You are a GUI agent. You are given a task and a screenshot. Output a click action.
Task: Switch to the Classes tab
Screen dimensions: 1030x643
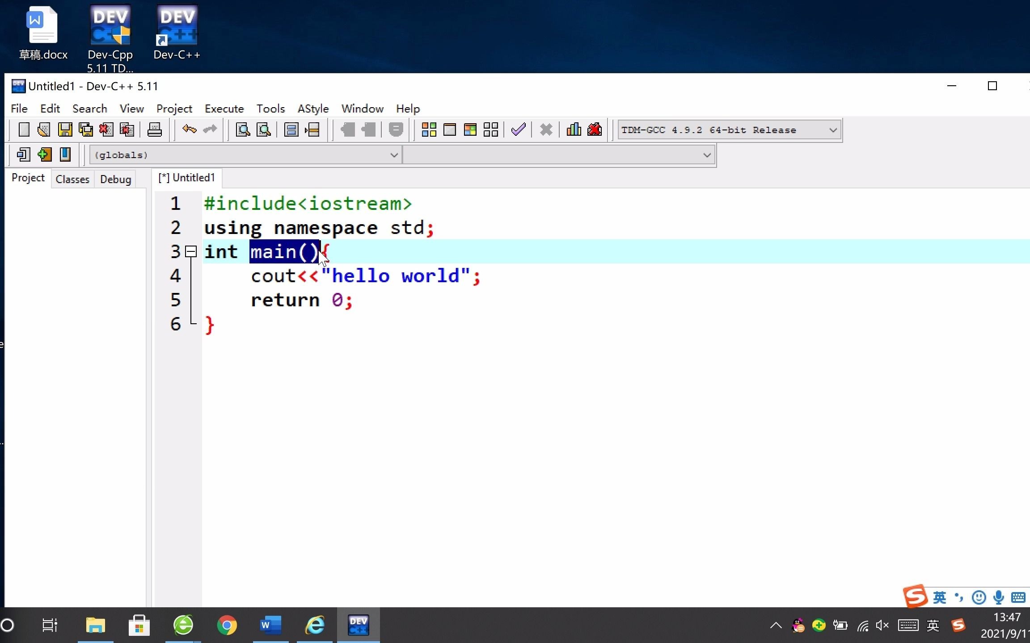point(73,179)
